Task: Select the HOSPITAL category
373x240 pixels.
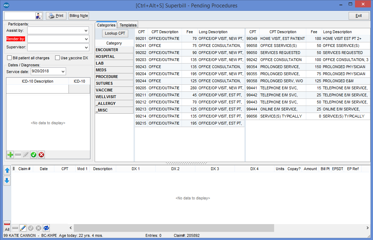Action: pos(114,56)
